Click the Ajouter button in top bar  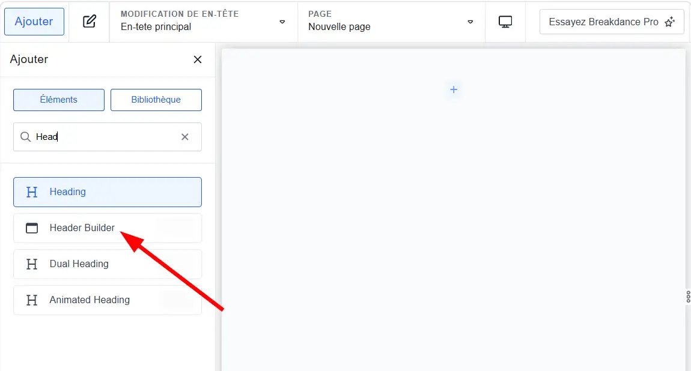34,22
